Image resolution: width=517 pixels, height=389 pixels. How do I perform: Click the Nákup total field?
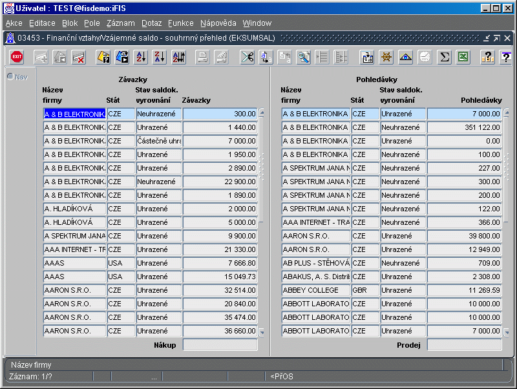coord(220,345)
